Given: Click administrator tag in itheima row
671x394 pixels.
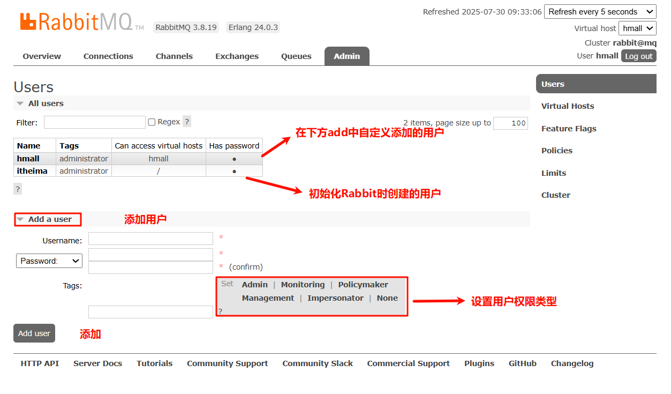Looking at the screenshot, I should [84, 171].
